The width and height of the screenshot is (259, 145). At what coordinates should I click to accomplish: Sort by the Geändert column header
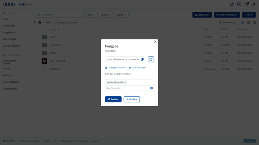coord(242,29)
